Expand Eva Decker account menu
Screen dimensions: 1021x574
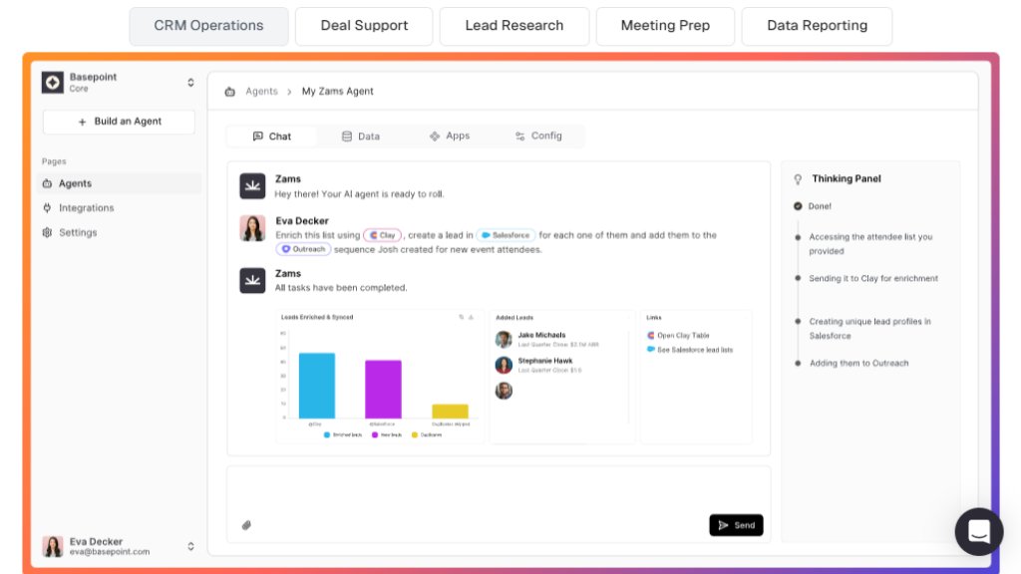(190, 546)
